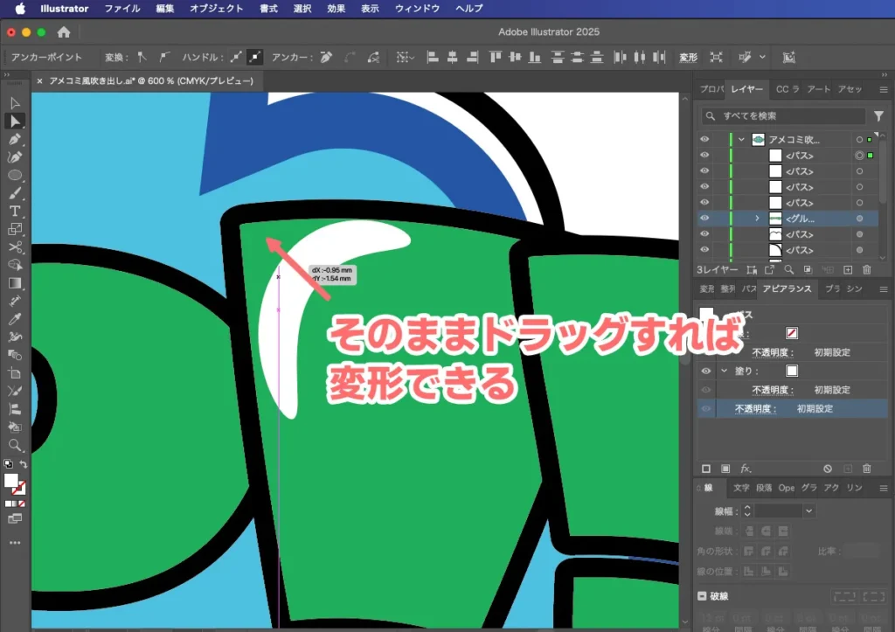Viewport: 895px width, 632px height.
Task: Expand the highlighted グル group layer
Action: tap(758, 218)
